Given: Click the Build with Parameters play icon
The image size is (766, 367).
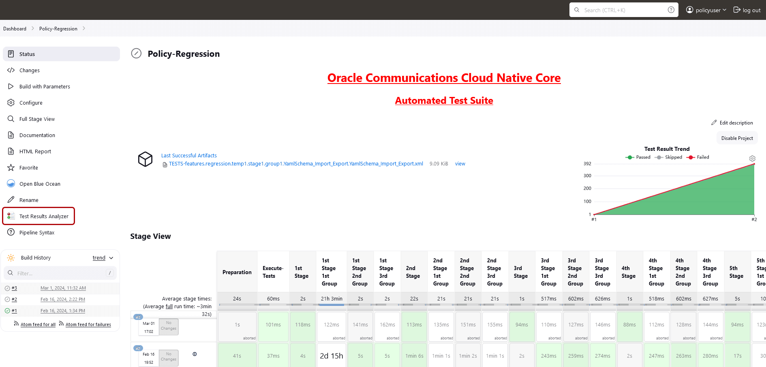Looking at the screenshot, I should (11, 86).
